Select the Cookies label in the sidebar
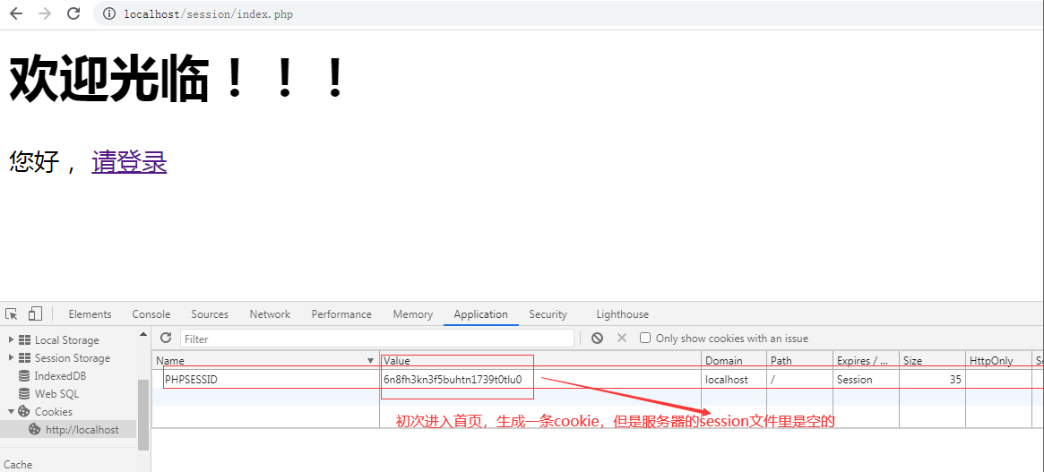The image size is (1044, 472). [x=54, y=412]
